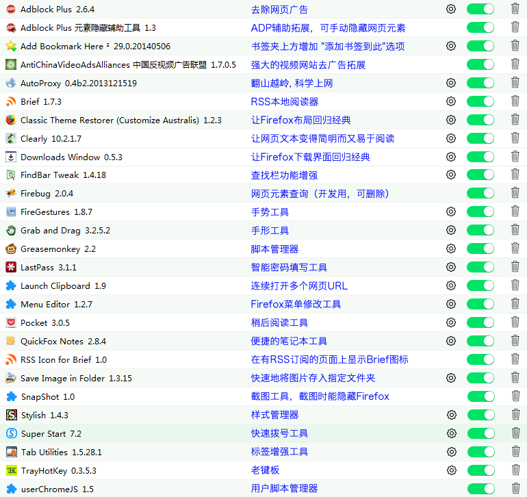Select the SnapShot 1.0 name
The width and height of the screenshot is (527, 497).
[48, 397]
